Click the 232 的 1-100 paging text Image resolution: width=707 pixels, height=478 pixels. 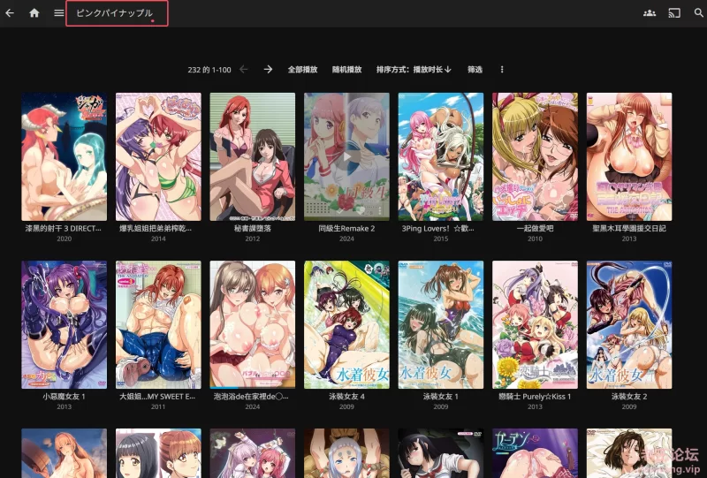pos(209,70)
